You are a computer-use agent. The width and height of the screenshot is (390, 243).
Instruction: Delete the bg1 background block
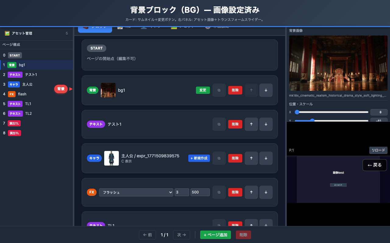coord(235,90)
